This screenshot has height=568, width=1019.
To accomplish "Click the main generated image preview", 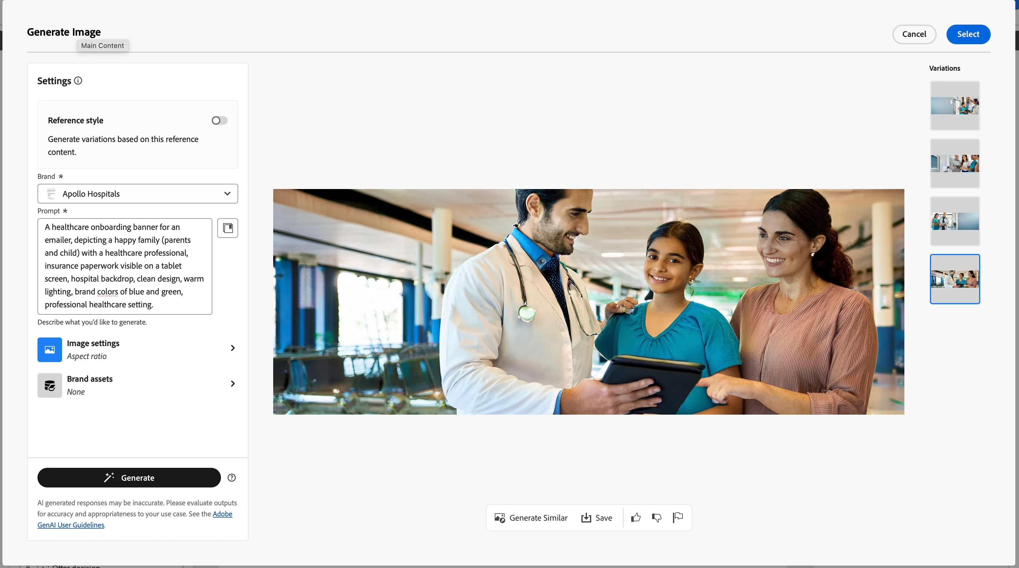I will (x=588, y=302).
